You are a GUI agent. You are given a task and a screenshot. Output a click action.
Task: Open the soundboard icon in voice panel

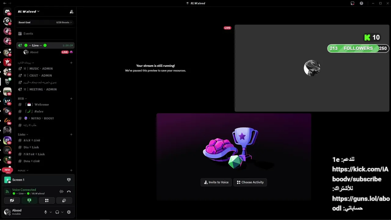coord(64,200)
